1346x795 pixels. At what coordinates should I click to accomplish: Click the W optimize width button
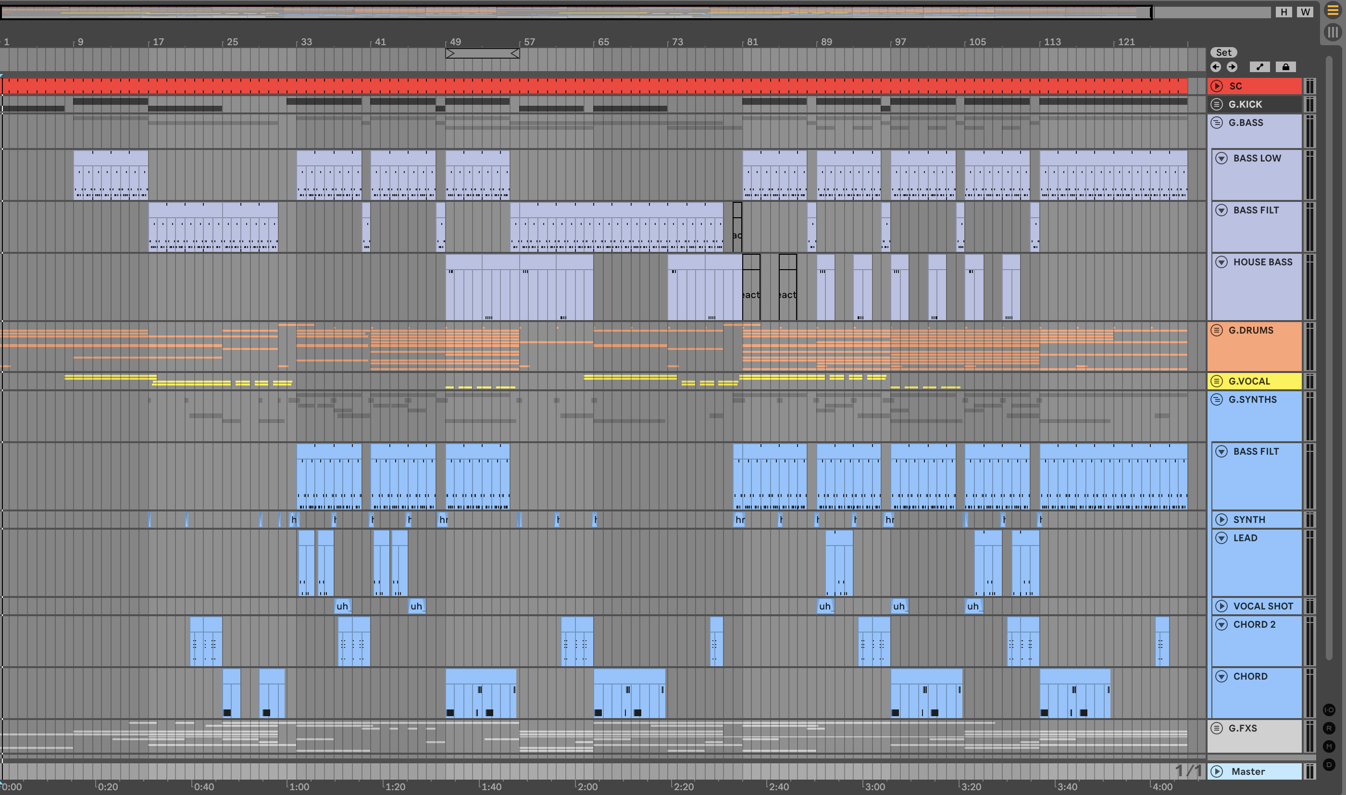tap(1305, 12)
